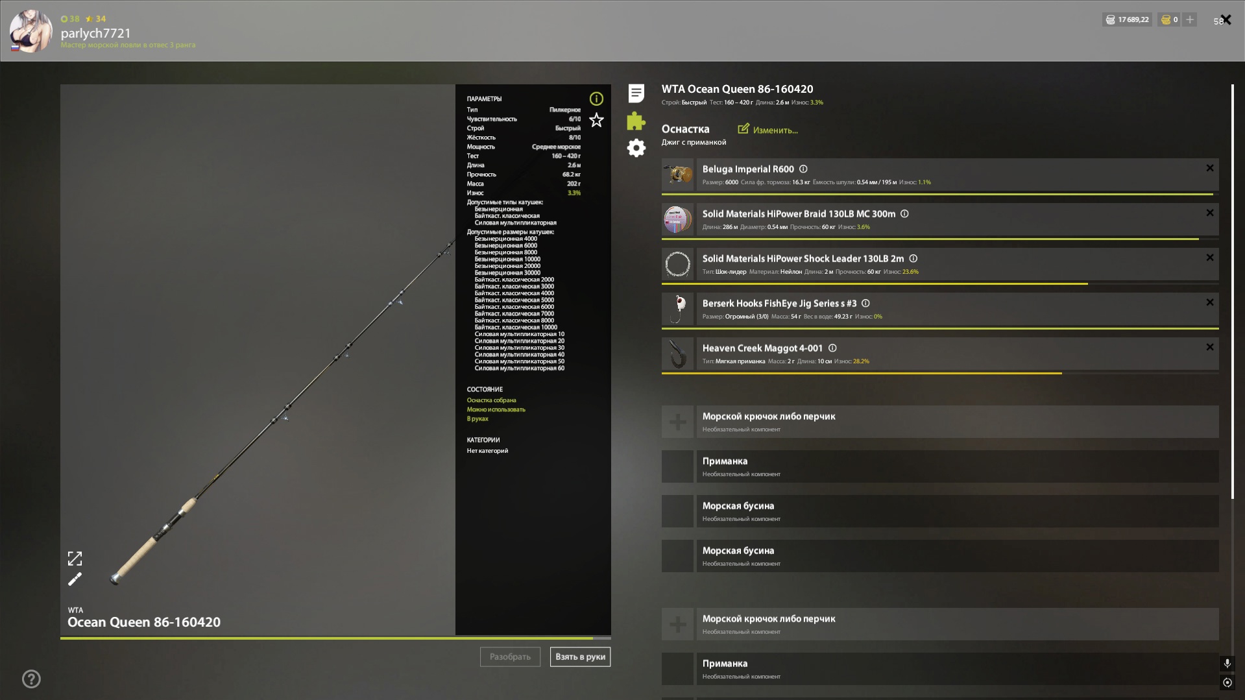Expand the rod preview to fullscreen

pyautogui.click(x=75, y=559)
